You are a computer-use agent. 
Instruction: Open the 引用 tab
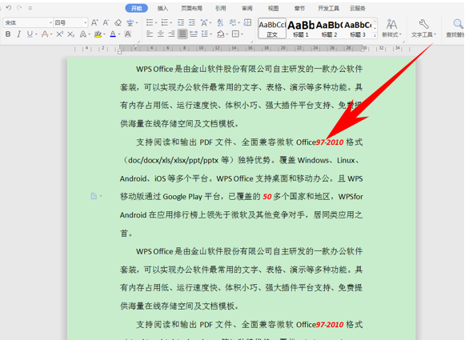[x=220, y=8]
